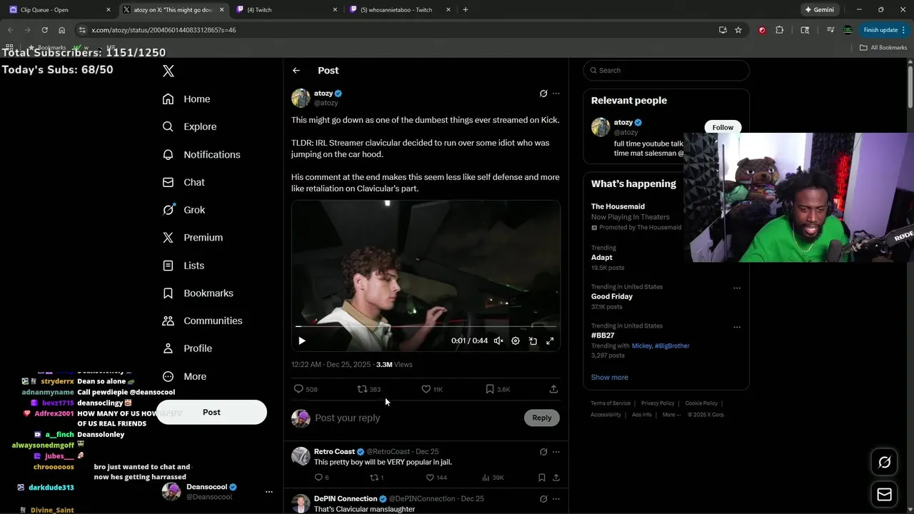The height and width of the screenshot is (514, 914).
Task: Open the Terms of Service link
Action: tap(611, 403)
